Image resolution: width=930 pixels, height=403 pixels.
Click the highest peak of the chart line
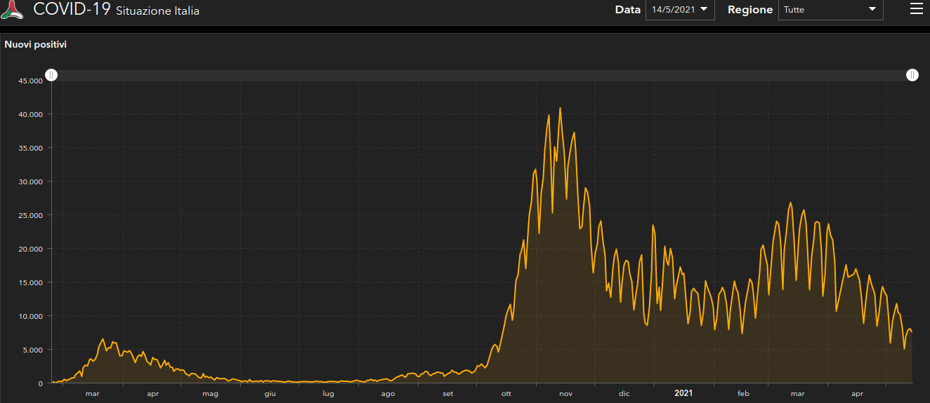click(560, 108)
